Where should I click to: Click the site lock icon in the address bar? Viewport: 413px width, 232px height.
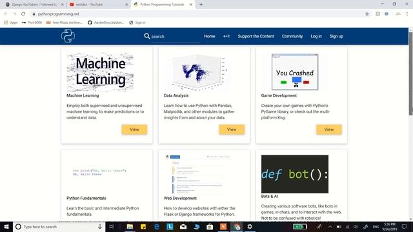(x=34, y=14)
